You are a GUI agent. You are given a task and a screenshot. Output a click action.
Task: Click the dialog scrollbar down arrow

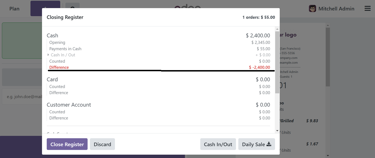(x=277, y=131)
